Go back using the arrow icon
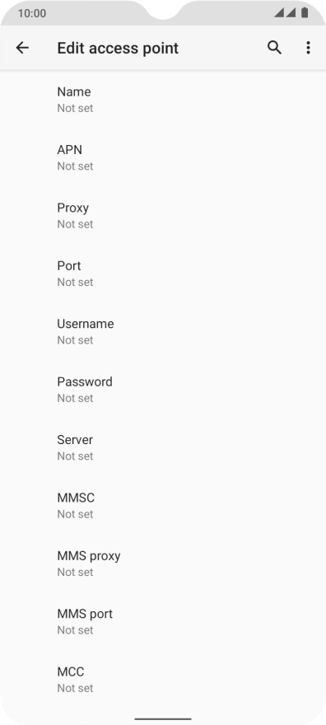 pos(22,48)
